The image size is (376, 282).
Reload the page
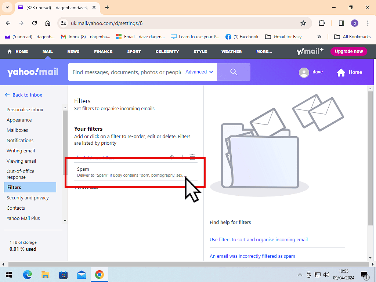[x=35, y=23]
